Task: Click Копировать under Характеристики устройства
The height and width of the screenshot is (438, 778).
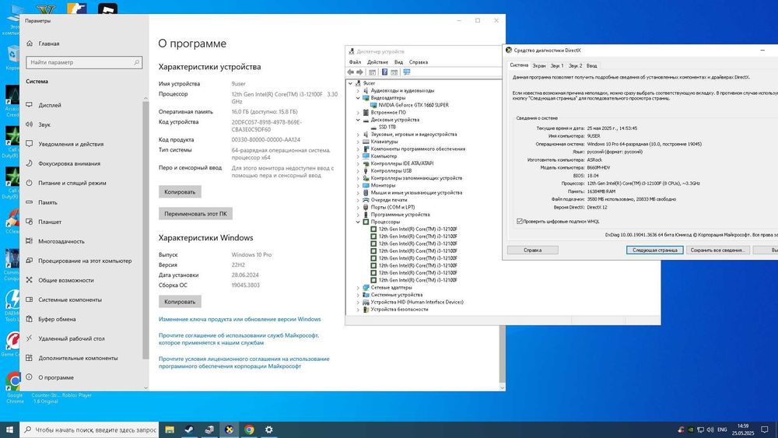Action: tap(180, 191)
